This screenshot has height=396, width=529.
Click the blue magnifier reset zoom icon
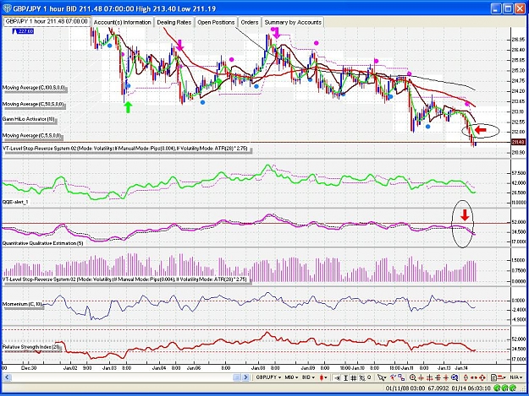tap(455, 377)
